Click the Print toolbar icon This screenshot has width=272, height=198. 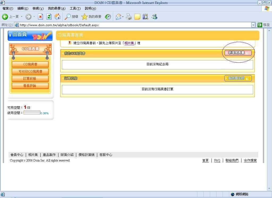[x=129, y=17]
